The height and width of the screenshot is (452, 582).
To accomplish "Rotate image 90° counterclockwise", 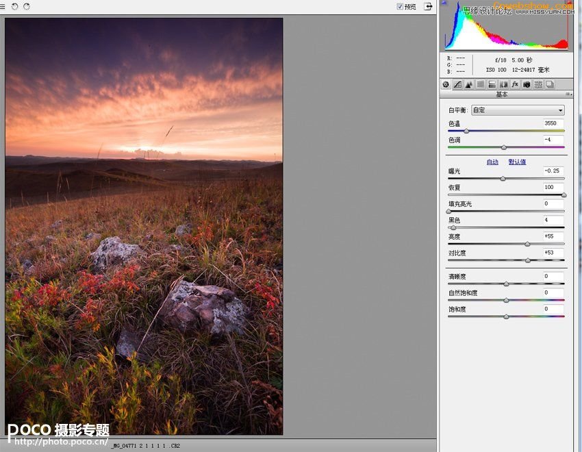I will coord(15,6).
